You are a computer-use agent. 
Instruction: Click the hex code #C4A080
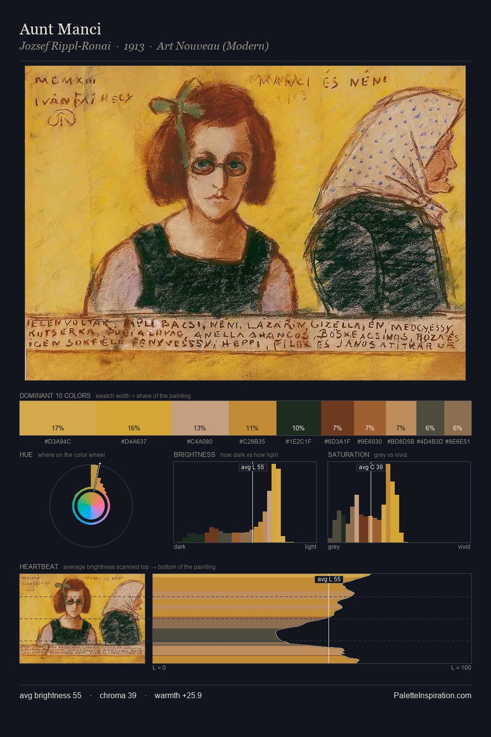200,442
